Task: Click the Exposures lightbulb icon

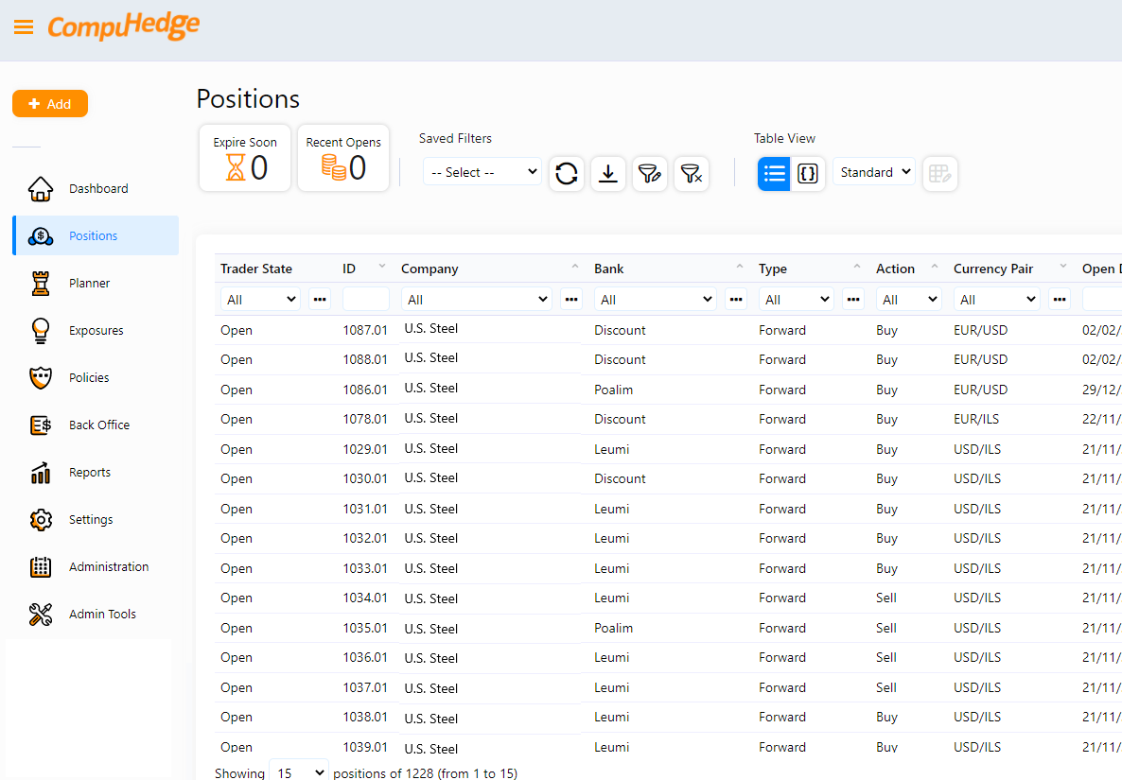Action: pos(41,330)
